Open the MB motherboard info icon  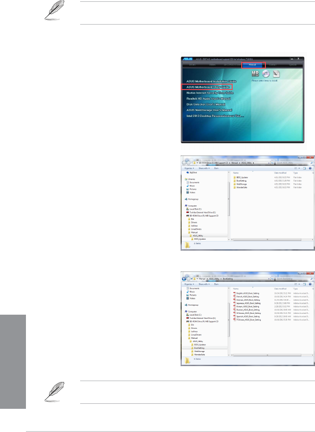[255, 74]
